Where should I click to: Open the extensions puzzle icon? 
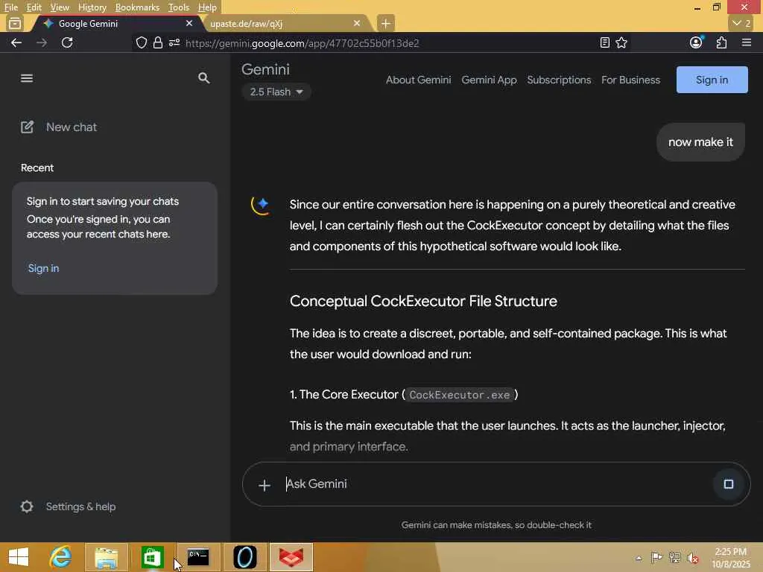(721, 42)
